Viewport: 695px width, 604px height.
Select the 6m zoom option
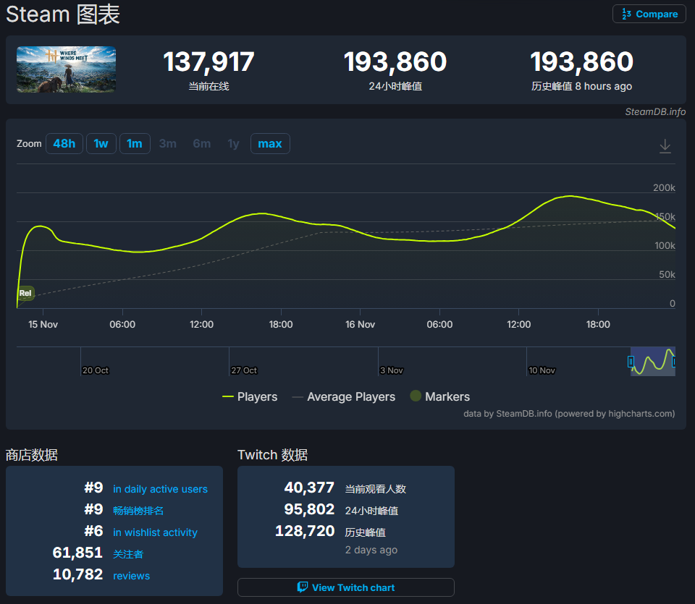(x=201, y=143)
